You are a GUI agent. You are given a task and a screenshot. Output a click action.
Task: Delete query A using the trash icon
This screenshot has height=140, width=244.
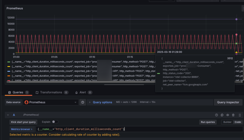(233, 115)
